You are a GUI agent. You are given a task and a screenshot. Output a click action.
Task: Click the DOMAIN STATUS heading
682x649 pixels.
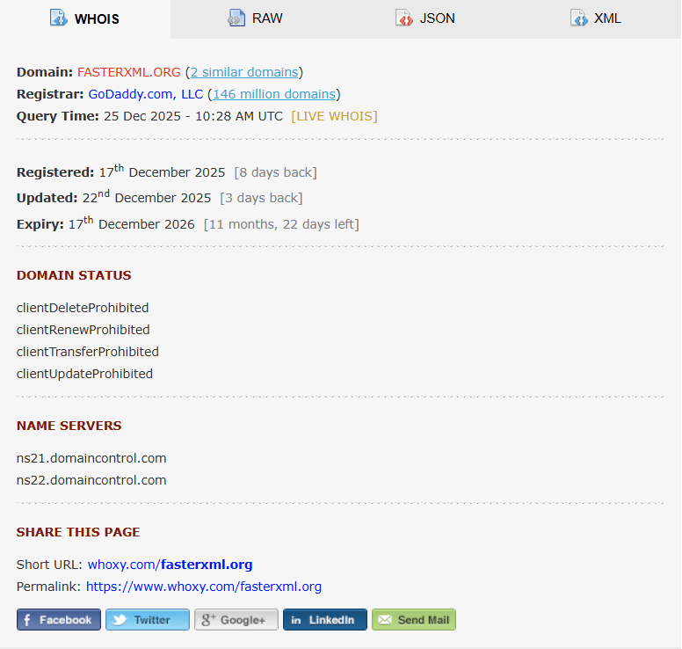pyautogui.click(x=74, y=275)
